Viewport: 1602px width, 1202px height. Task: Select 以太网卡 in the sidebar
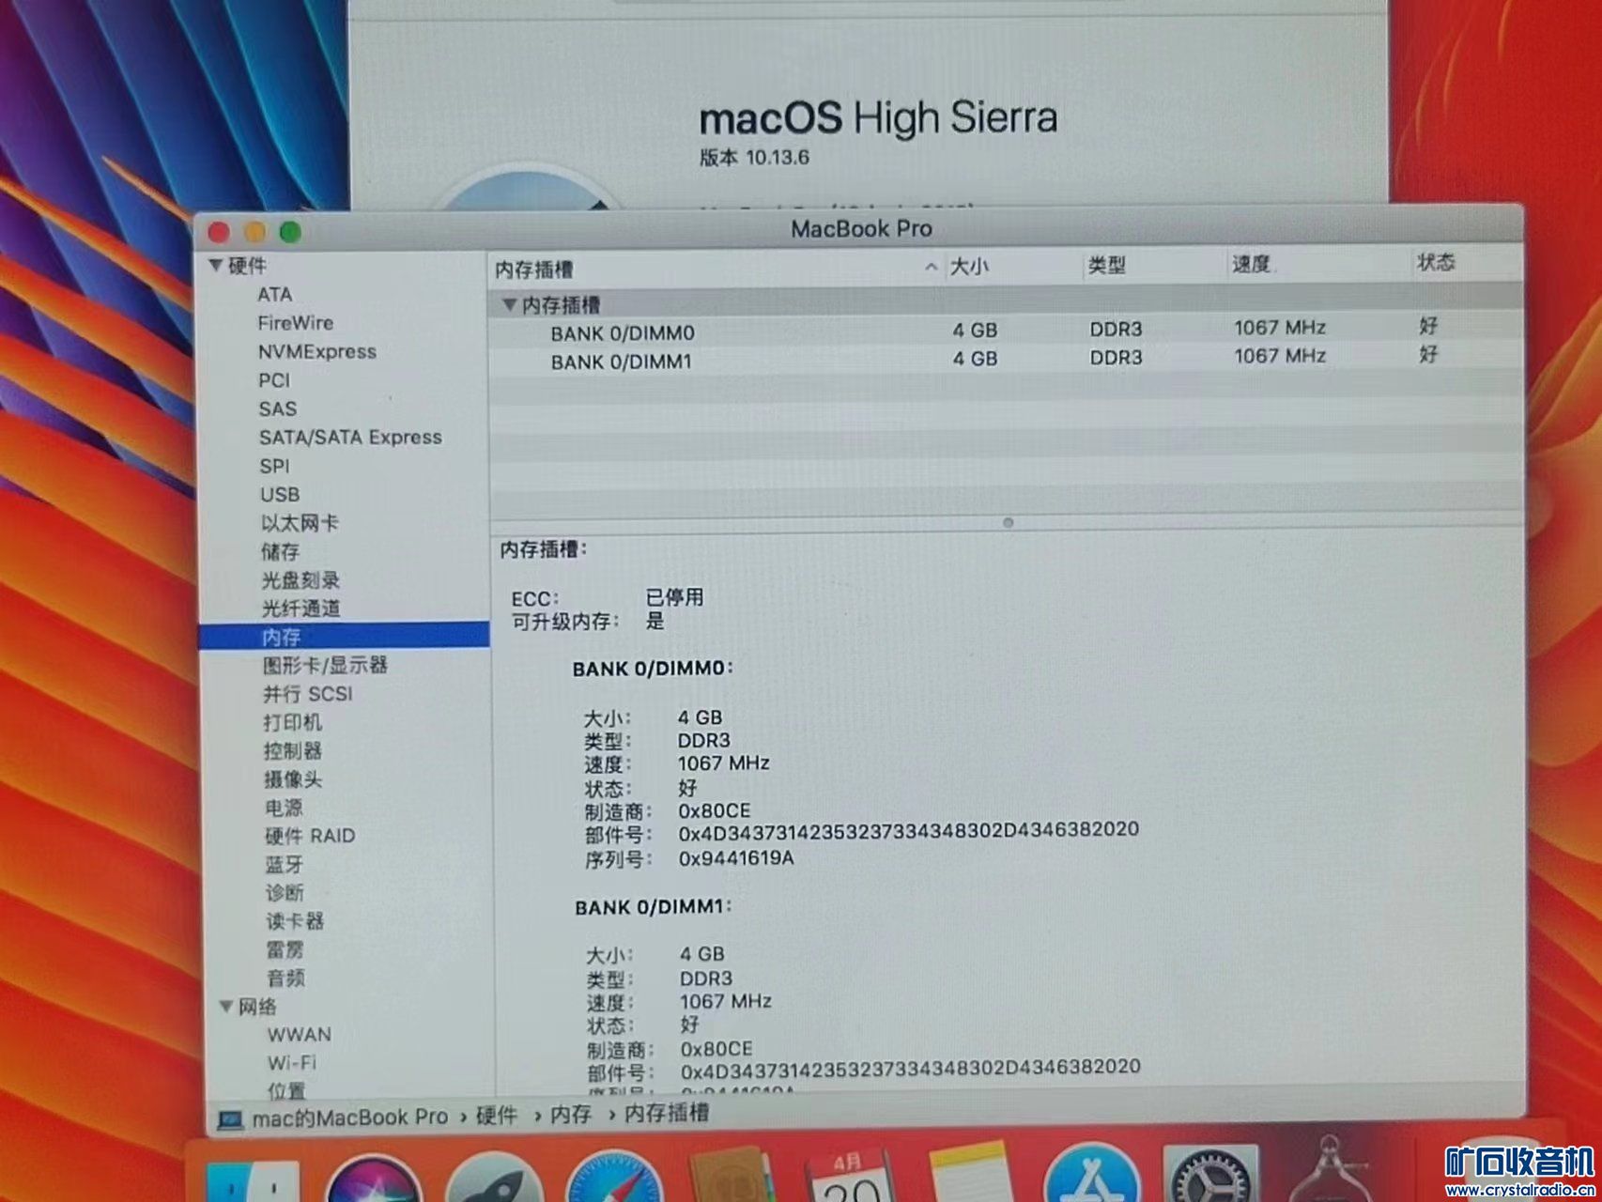click(300, 523)
